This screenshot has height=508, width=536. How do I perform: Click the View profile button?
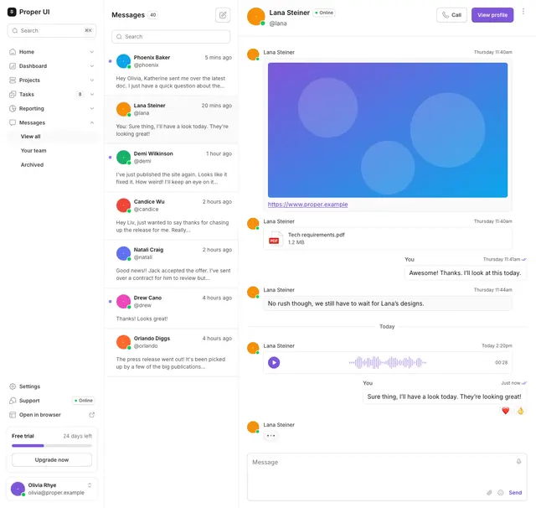(x=492, y=15)
